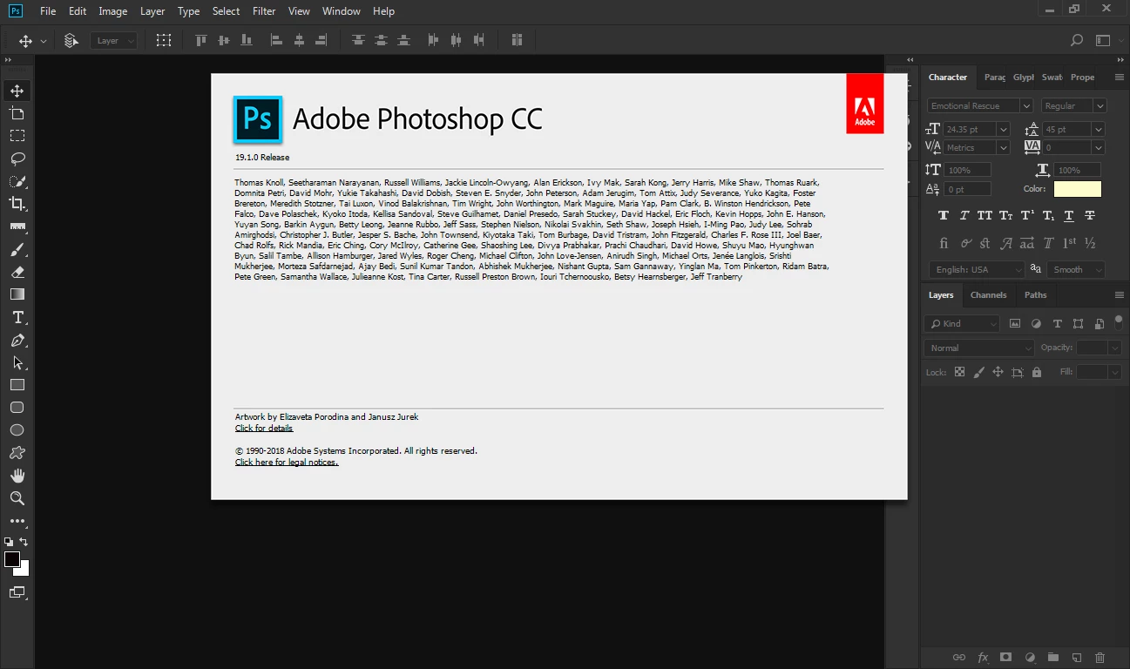This screenshot has width=1130, height=669.
Task: Toggle Faux Italic in Character panel
Action: coord(964,215)
